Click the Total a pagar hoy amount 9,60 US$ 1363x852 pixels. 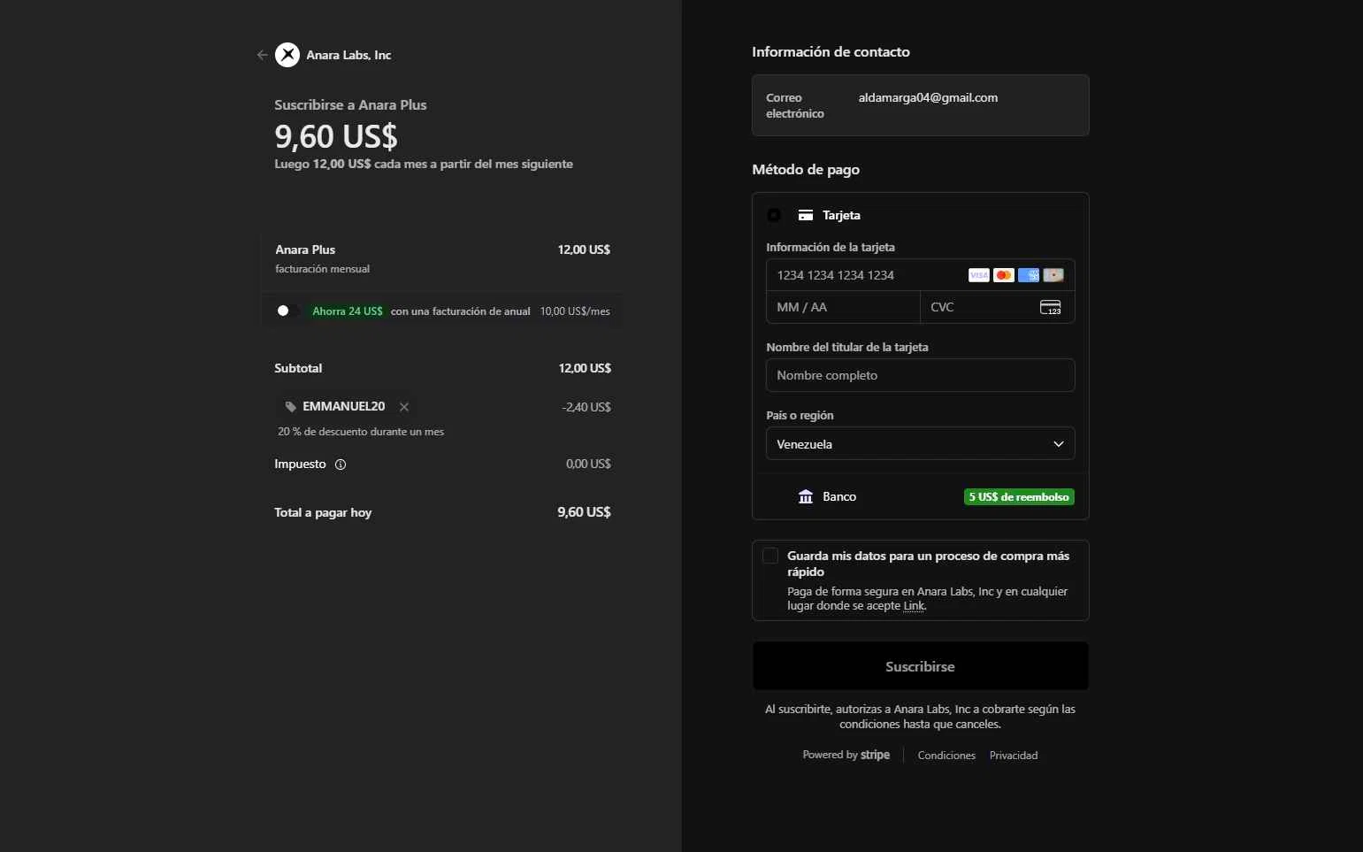584,512
